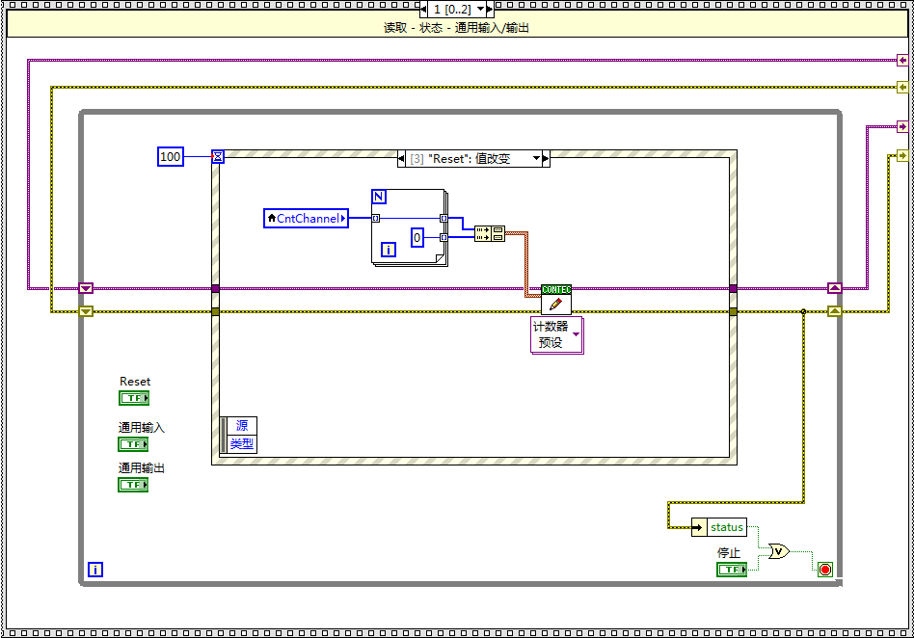
Task: Click the CONTEC write VI node
Action: 555,300
